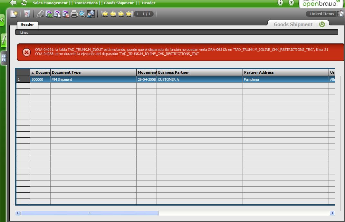Viewport: 345px width, 222px height.
Task: Sort by the Document Type column header
Action: pos(93,72)
